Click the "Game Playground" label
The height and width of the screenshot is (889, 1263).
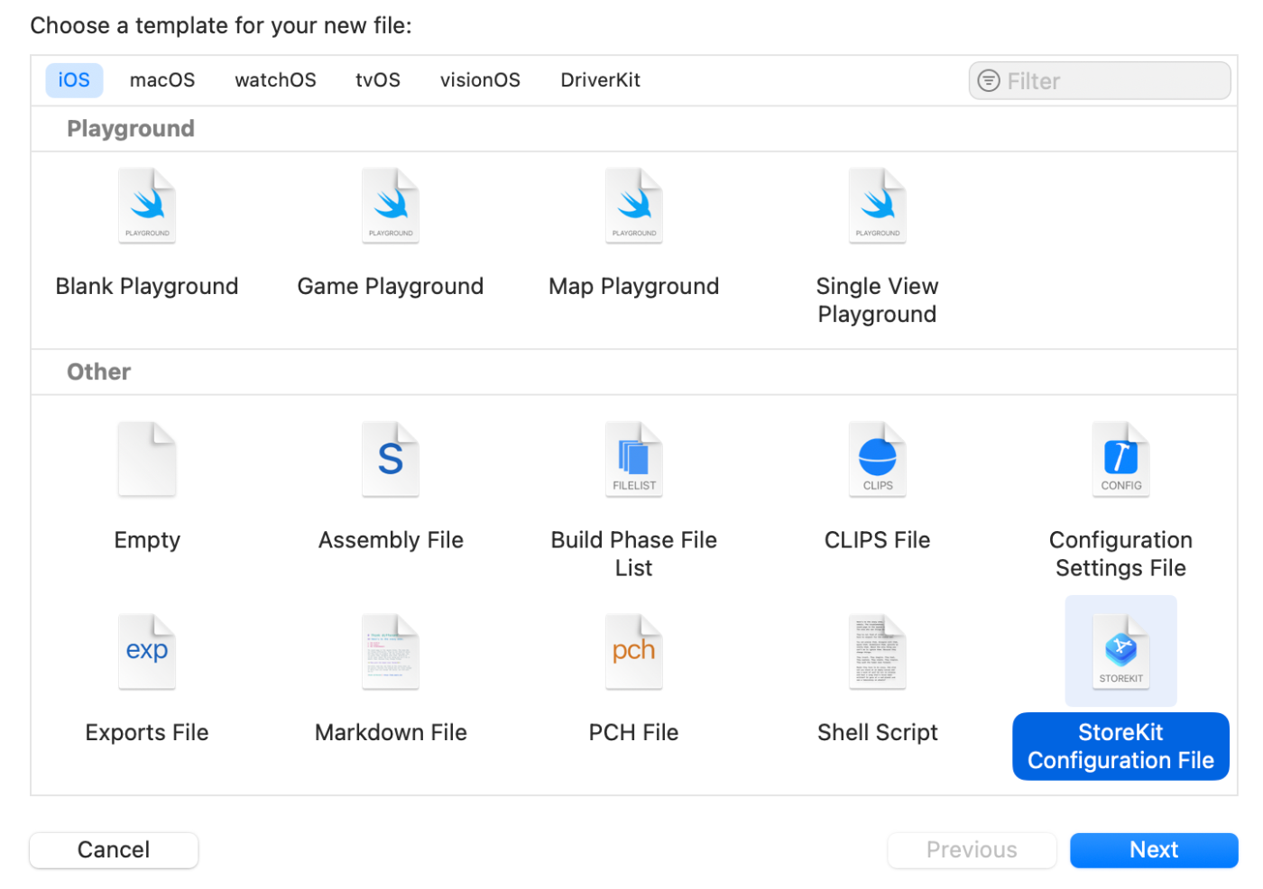[391, 287]
